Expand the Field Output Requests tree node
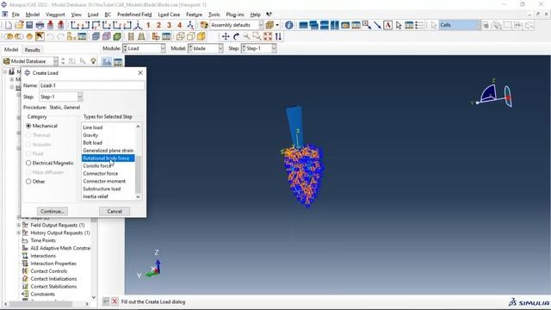Image resolution: width=551 pixels, height=310 pixels. [x=19, y=225]
